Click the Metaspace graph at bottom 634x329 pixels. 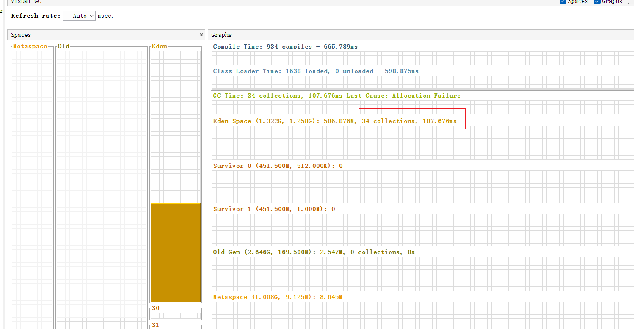click(422, 315)
